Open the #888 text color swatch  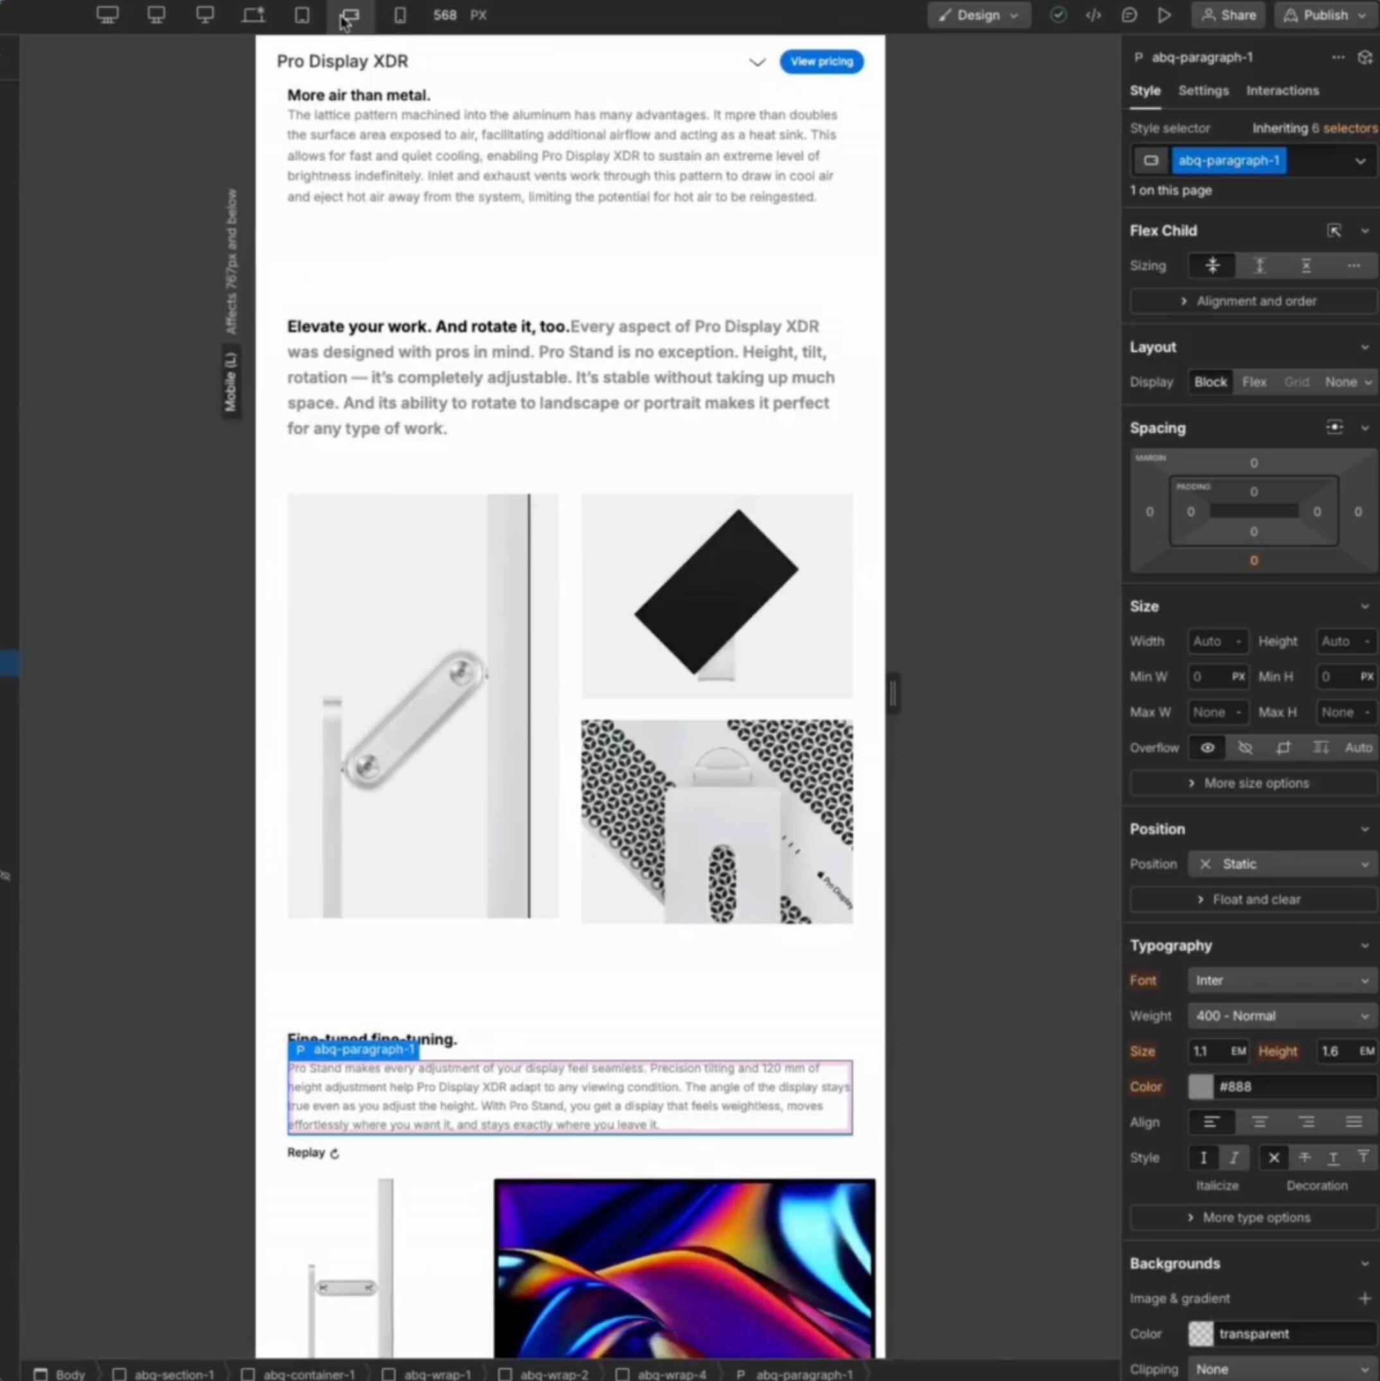click(1201, 1087)
